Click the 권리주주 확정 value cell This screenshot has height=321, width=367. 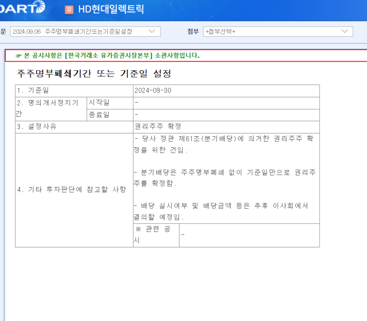[x=158, y=127]
